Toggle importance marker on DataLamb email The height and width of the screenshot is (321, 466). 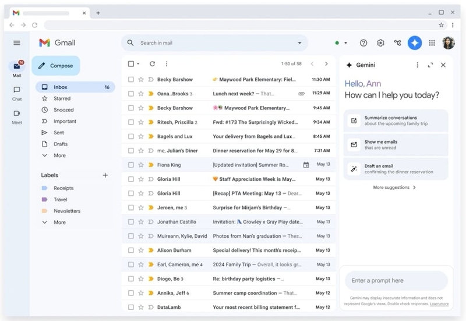(x=151, y=308)
